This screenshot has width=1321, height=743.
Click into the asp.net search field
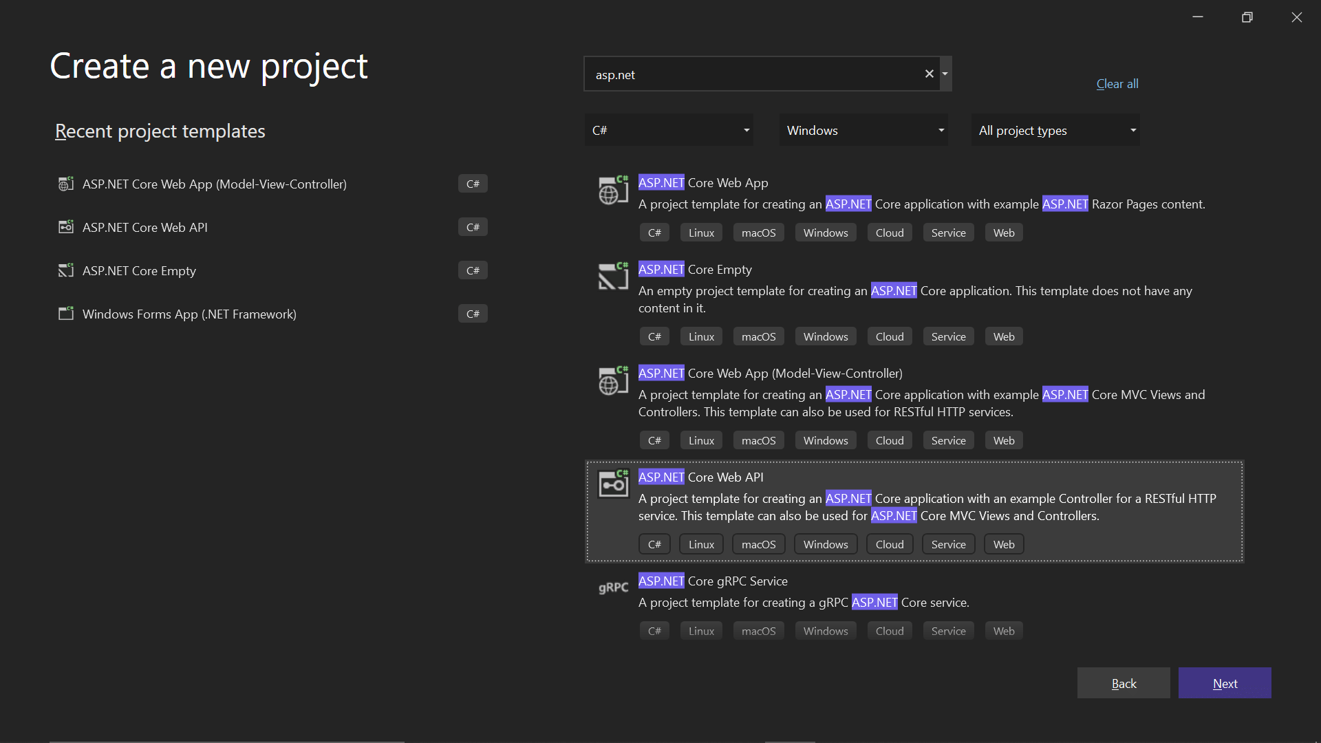(750, 74)
